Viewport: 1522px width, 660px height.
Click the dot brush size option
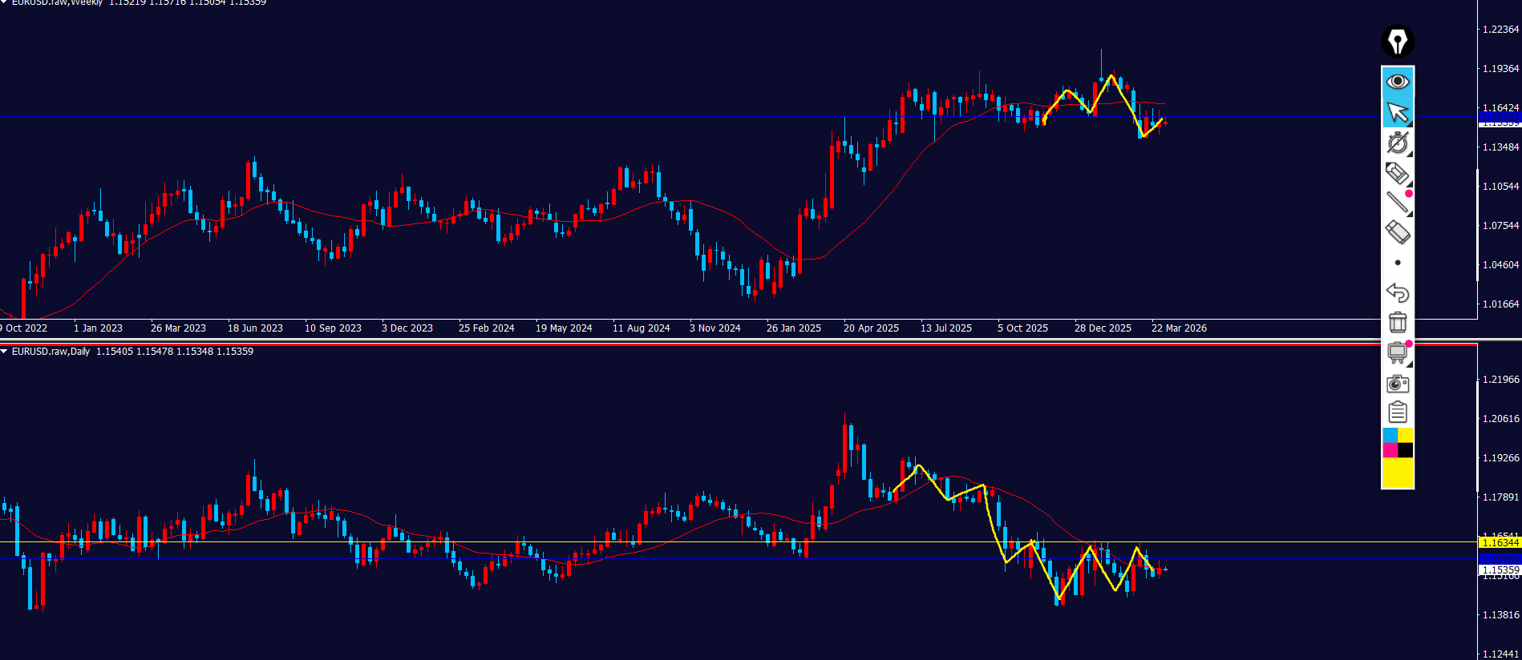1397,263
